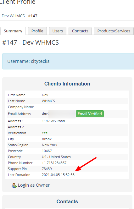Click the Login as Owner user icon
Image resolution: width=134 pixels, height=209 pixels.
pyautogui.click(x=14, y=185)
